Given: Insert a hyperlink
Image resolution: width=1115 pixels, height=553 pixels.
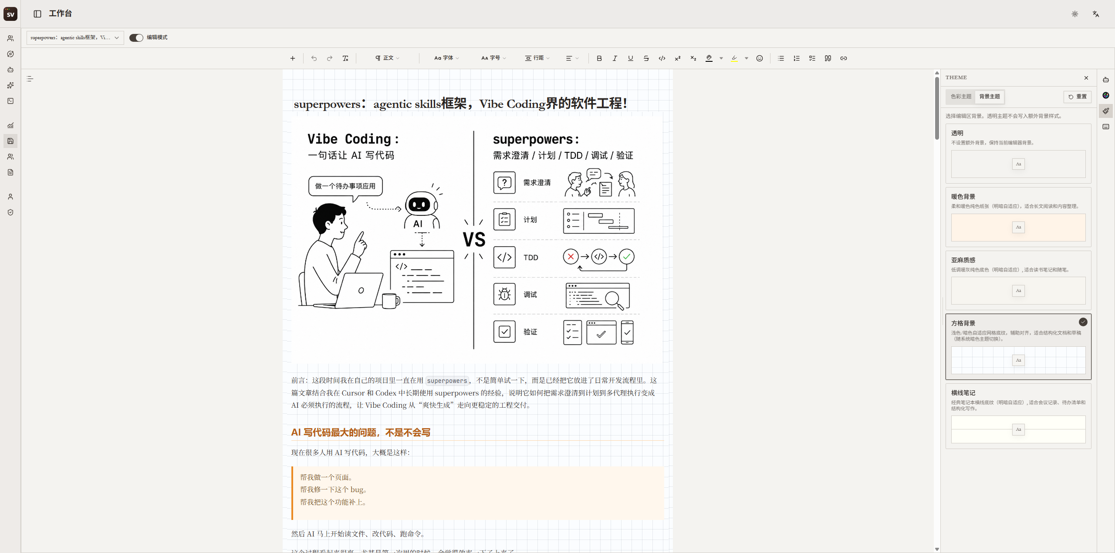Looking at the screenshot, I should tap(844, 58).
